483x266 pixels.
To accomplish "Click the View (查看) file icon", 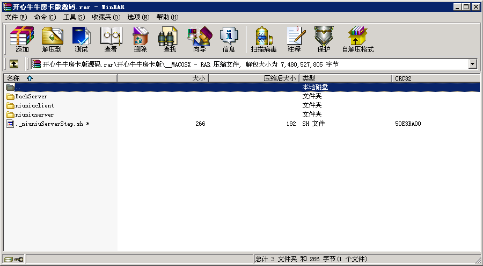I will point(111,39).
